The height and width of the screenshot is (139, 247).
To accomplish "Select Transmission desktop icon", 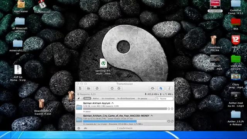I will coord(42,6).
